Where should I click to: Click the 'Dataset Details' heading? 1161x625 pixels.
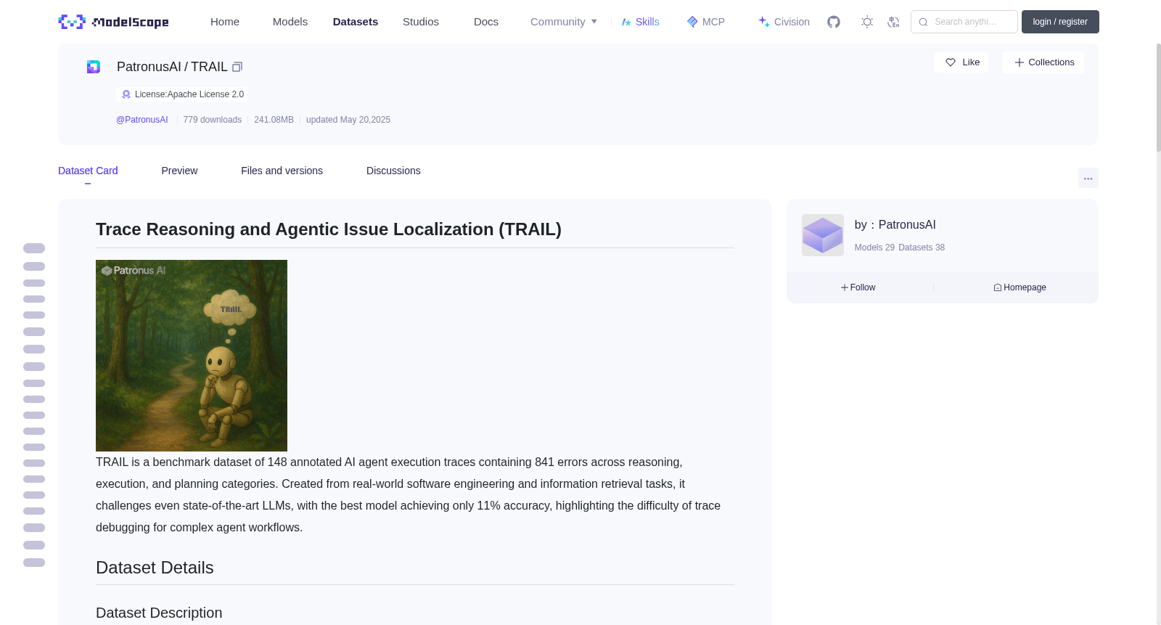pos(155,568)
